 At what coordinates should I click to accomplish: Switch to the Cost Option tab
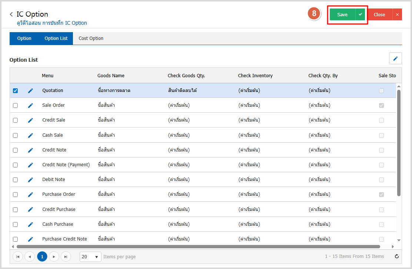(91, 38)
